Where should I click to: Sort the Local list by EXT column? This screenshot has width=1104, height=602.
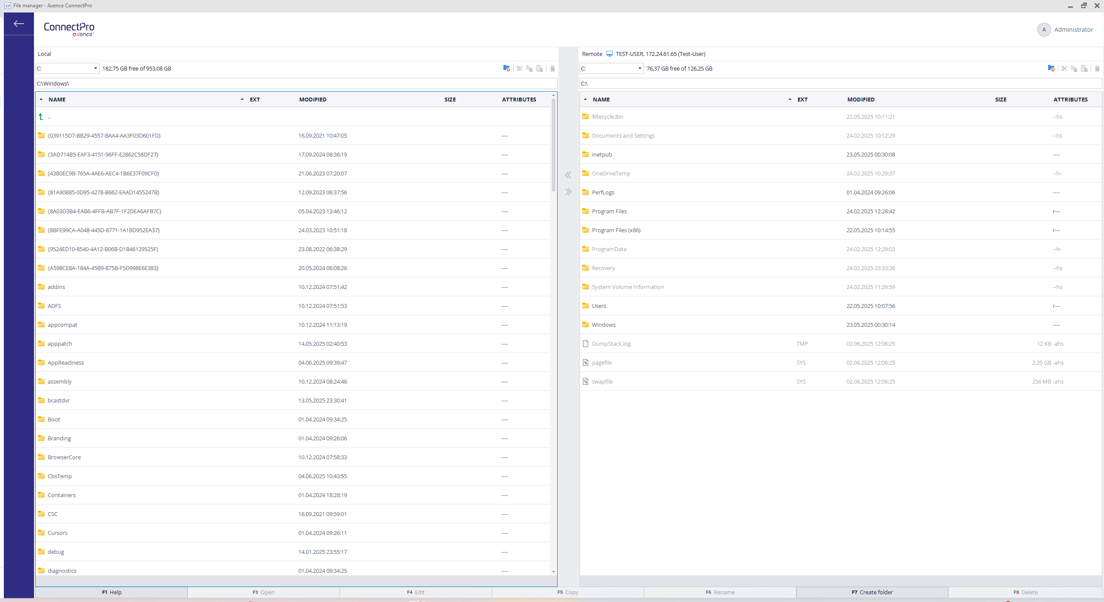(255, 99)
